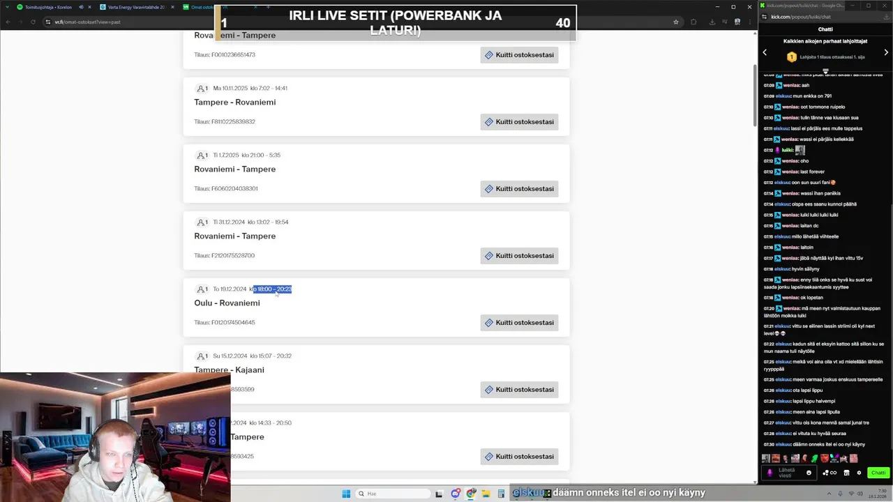Select the first grayscale emote in chat row

pos(766,458)
